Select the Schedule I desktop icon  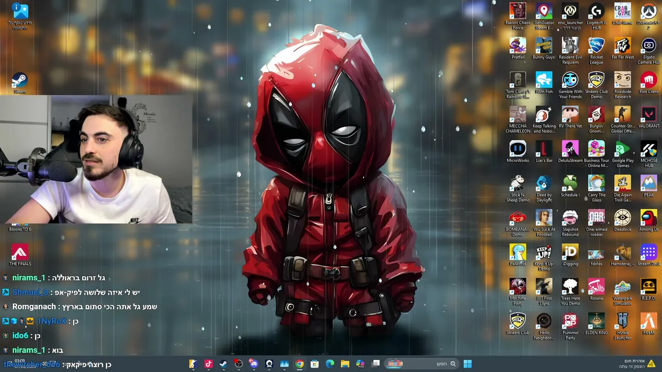click(570, 186)
